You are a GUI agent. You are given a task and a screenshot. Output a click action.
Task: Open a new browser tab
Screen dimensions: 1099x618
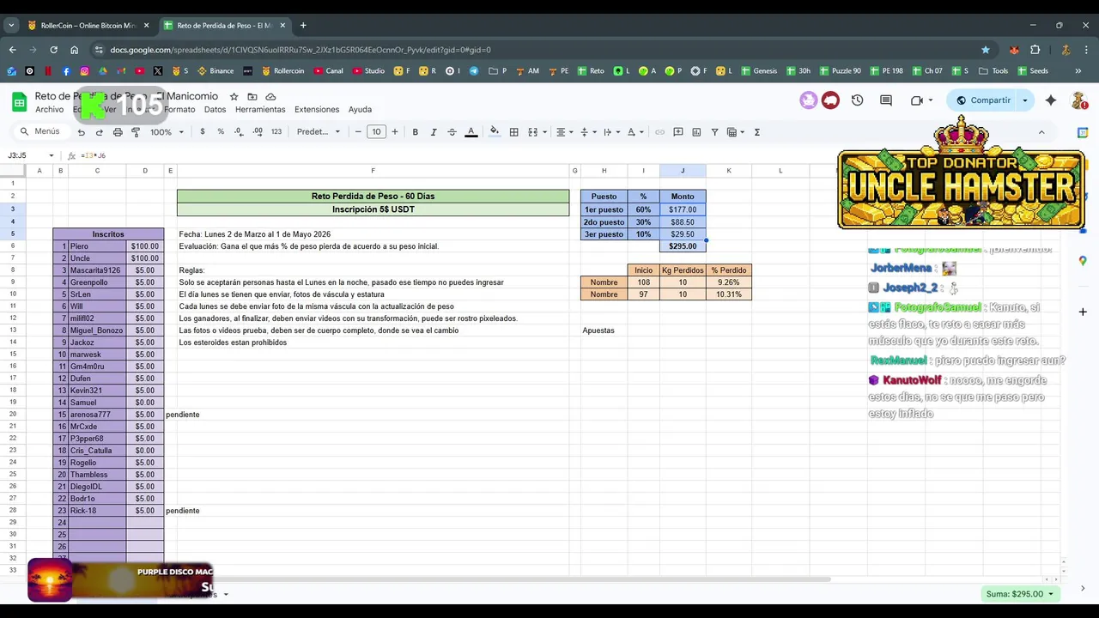(303, 26)
